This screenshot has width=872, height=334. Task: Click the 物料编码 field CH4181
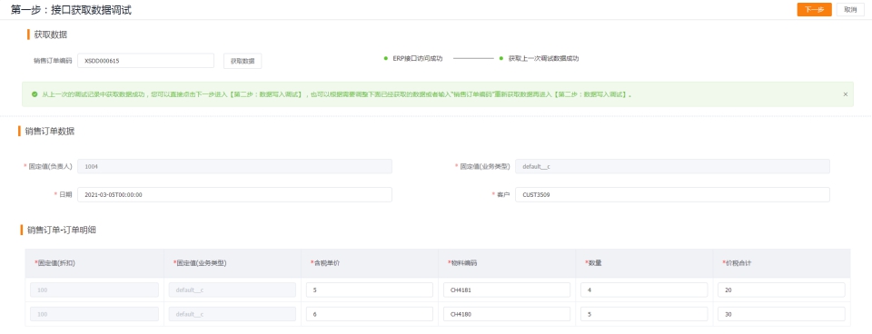507,290
